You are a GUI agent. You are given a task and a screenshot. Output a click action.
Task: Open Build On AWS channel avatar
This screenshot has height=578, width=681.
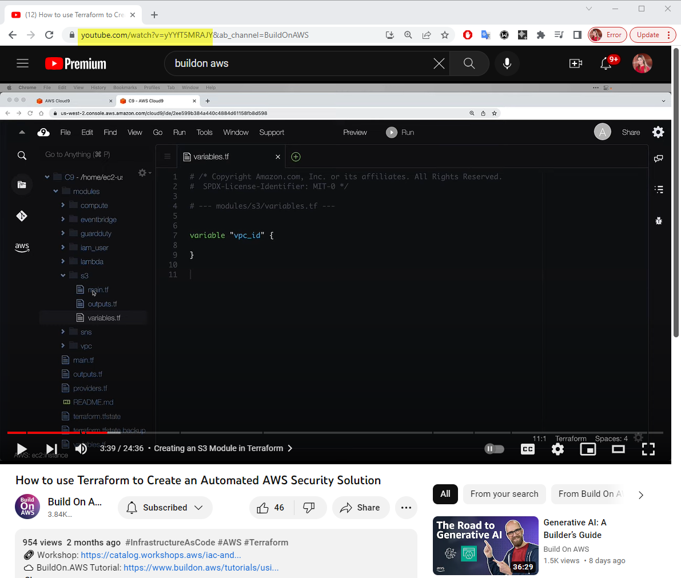click(x=27, y=507)
